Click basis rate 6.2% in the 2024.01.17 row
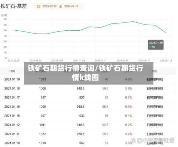Image resolution: width=178 pixels, height=147 pixels. [x=129, y=98]
